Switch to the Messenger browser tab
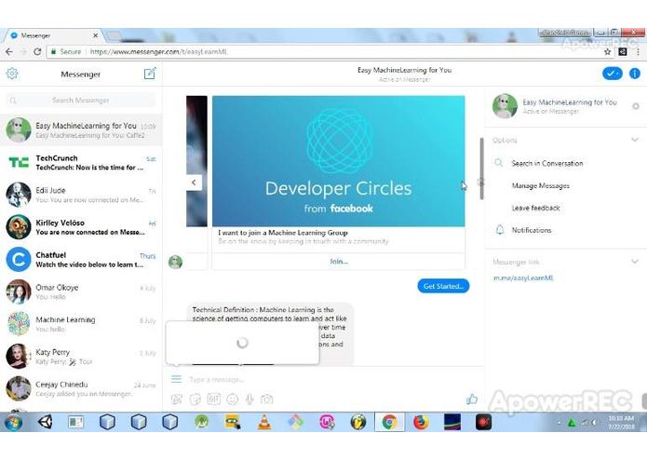The width and height of the screenshot is (647, 460). tap(54, 36)
